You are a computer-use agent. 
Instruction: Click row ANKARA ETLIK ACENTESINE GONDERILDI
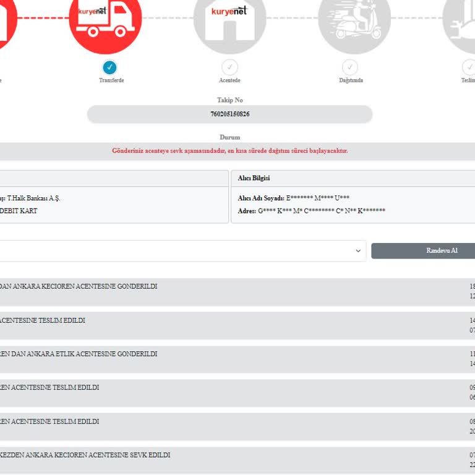click(x=237, y=359)
